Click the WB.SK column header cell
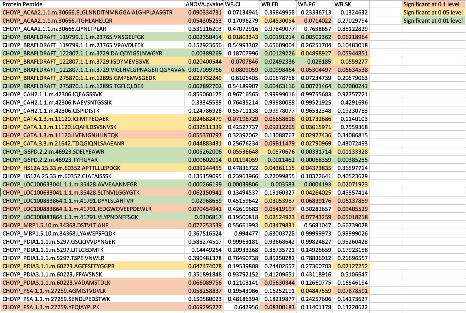 coord(351,4)
